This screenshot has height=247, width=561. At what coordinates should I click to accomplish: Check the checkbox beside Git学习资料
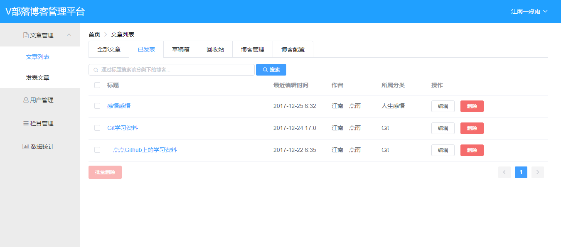[97, 128]
